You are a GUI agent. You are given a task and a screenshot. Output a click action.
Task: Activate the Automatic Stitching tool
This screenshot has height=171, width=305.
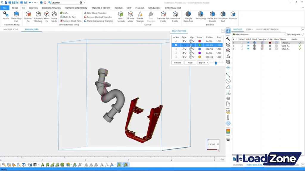point(38,16)
